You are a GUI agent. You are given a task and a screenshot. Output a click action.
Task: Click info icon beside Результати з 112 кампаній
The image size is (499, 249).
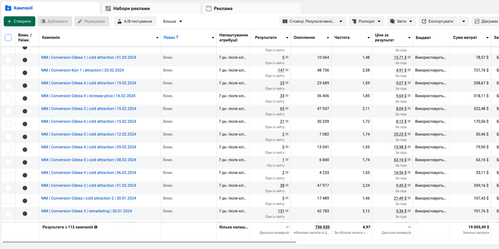click(x=96, y=227)
